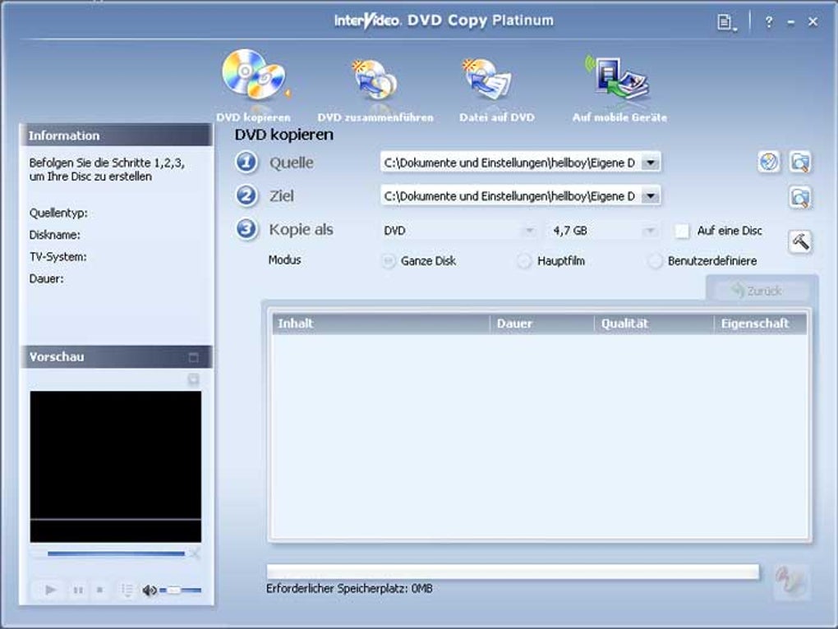Viewport: 838px width, 629px height.
Task: Click the TV-System: label
Action: pos(58,257)
